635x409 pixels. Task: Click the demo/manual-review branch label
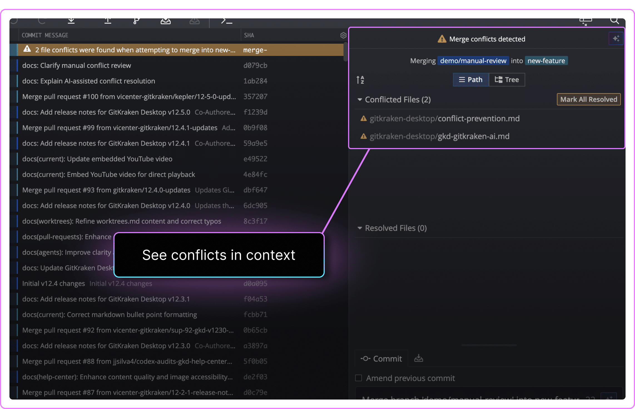pos(473,61)
